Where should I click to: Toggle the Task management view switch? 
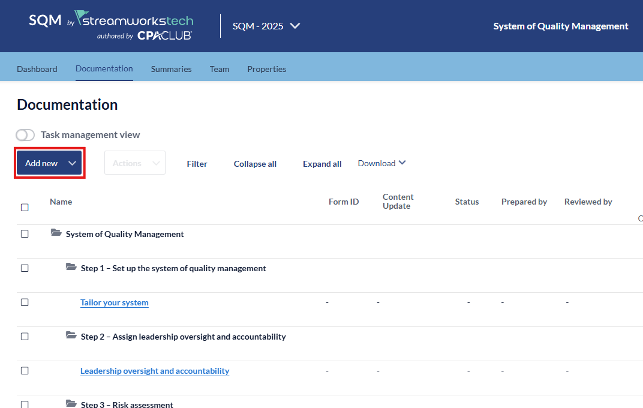pos(25,135)
